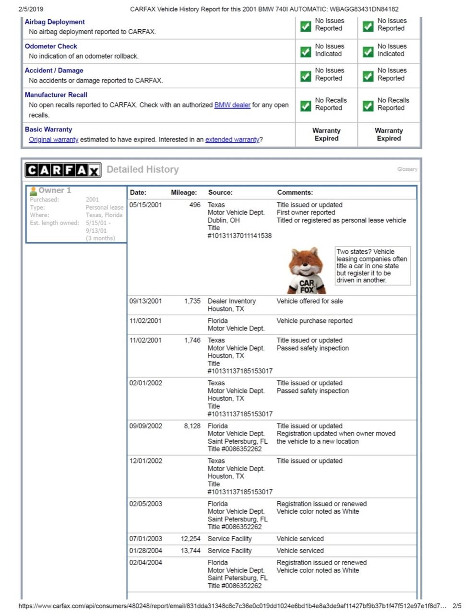This screenshot has width=476, height=614.
Task: Follow the extended warranty link
Action: point(232,140)
